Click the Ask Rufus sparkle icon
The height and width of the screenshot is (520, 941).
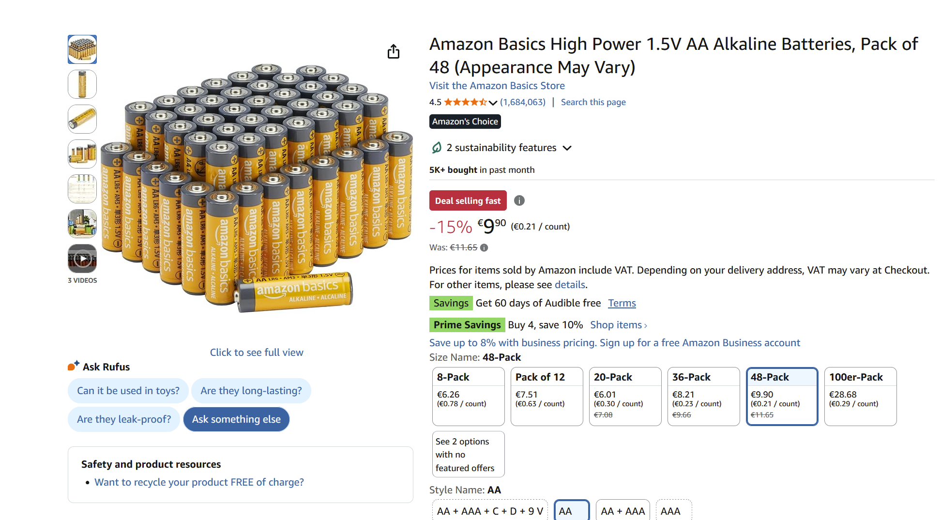(x=74, y=366)
